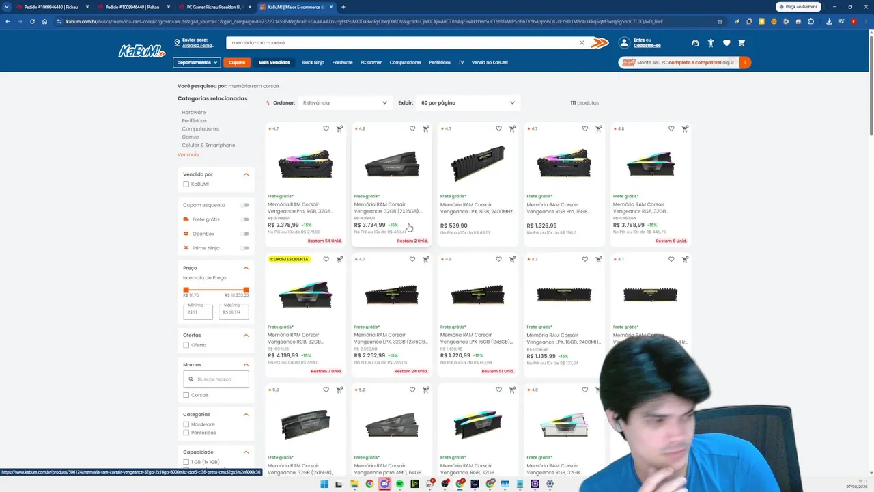Open the Mais Vendidos menu item
874x492 pixels.
pyautogui.click(x=274, y=62)
